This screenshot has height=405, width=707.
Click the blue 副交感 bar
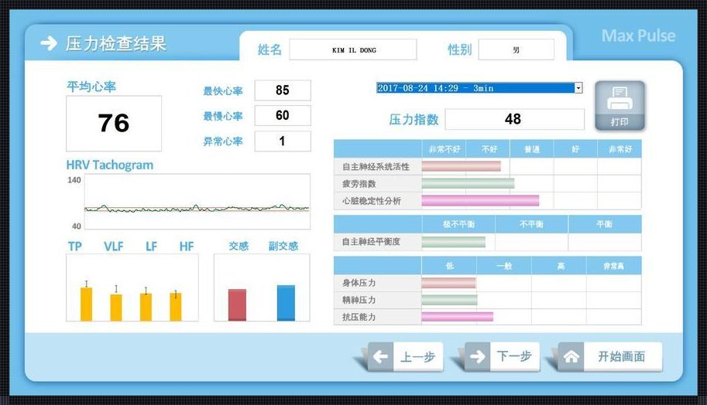pos(286,303)
